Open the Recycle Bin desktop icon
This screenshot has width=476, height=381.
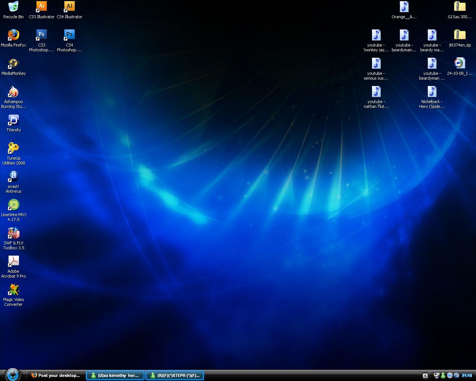pos(13,10)
